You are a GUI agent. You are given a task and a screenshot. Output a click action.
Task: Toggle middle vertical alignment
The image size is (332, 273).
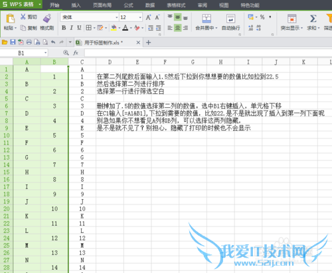[x=177, y=17]
